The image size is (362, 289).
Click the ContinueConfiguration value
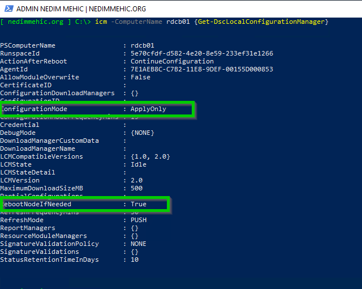(x=172, y=61)
